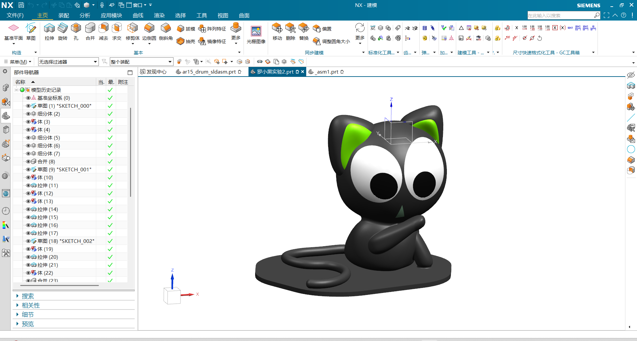Viewport: 637px width, 341px height.
Task: Switch to the 分析 ribbon tab
Action: pyautogui.click(x=85, y=15)
